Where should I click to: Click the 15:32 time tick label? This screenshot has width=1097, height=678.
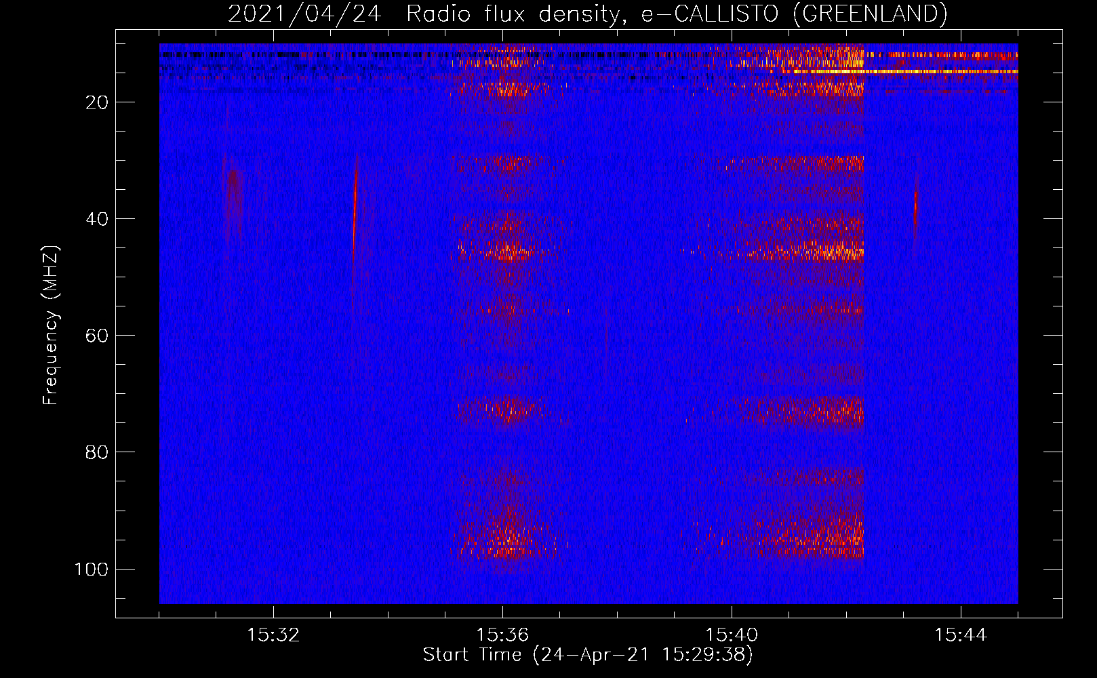pos(273,635)
